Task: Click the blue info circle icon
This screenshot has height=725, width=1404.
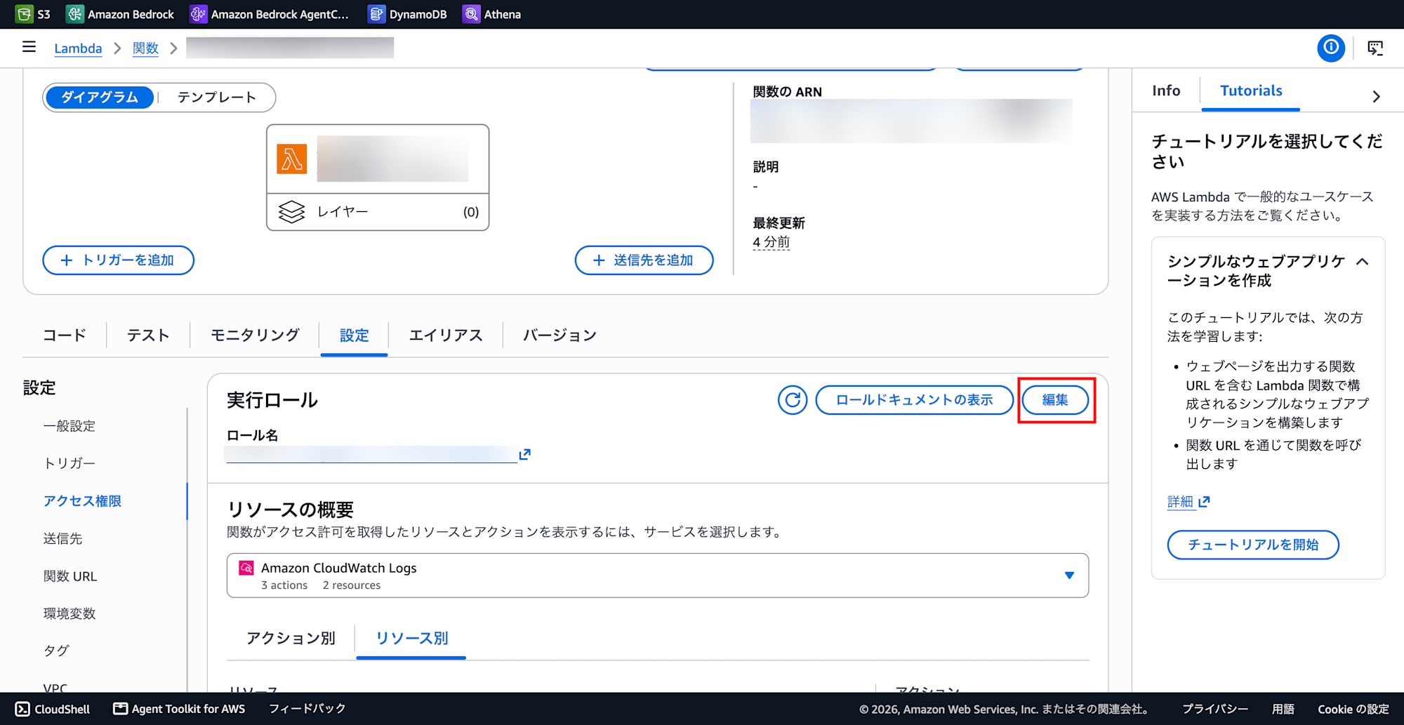Action: 1330,48
